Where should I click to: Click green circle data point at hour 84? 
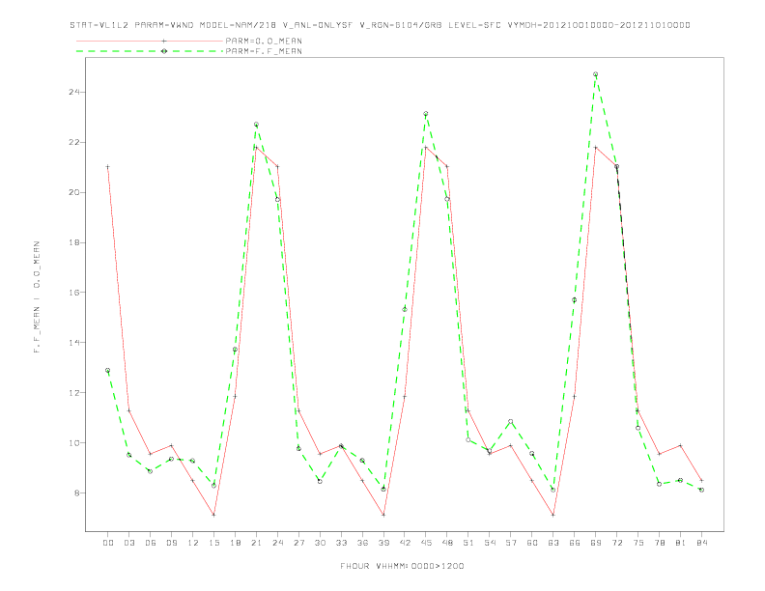[x=702, y=490]
